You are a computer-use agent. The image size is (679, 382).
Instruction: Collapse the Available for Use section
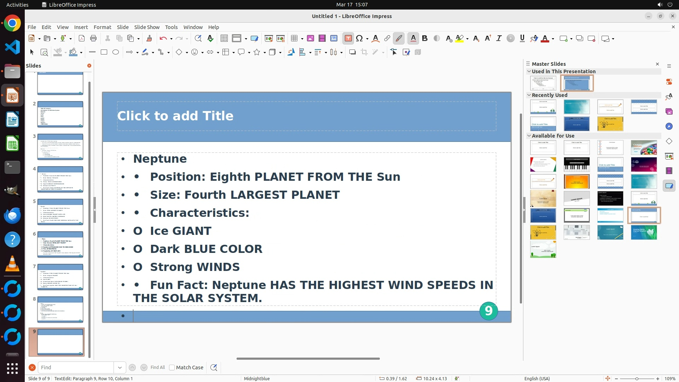click(529, 136)
